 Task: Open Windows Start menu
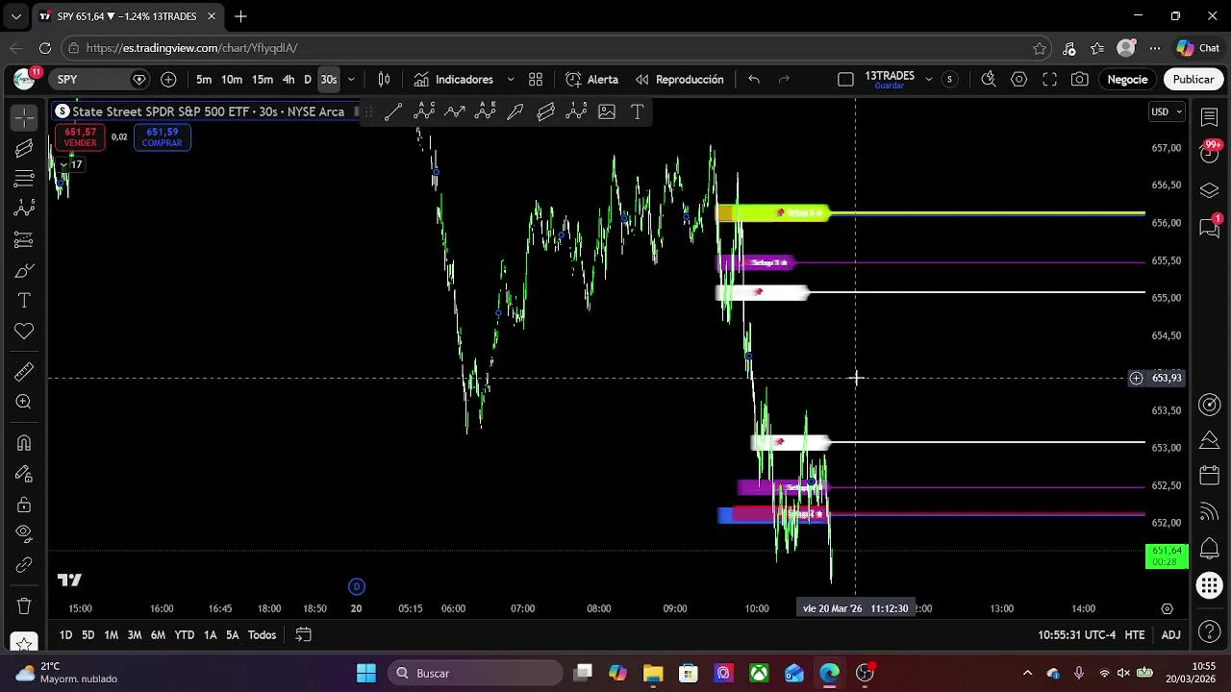click(x=366, y=673)
